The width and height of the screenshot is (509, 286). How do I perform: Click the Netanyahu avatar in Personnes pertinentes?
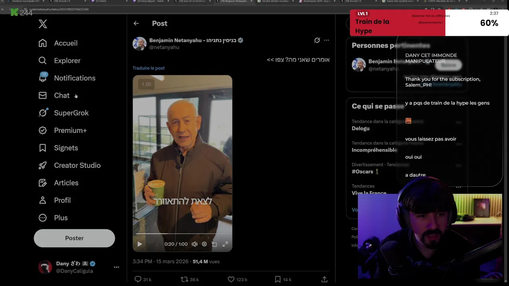[x=359, y=65]
